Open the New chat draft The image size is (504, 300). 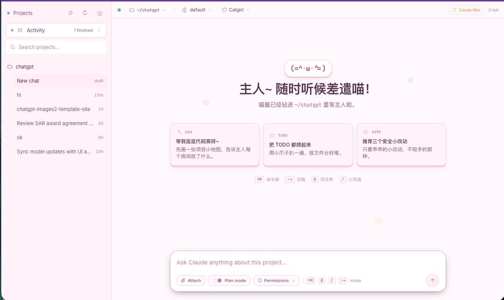(60, 81)
